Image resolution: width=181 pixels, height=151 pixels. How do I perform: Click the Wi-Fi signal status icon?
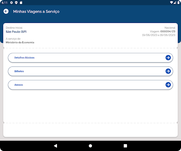pos(171,2)
